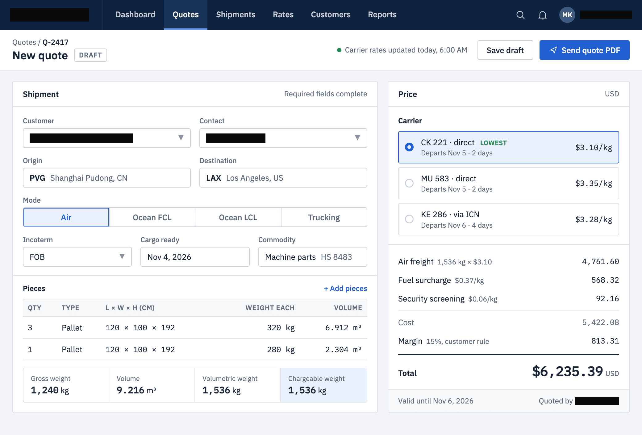This screenshot has height=435, width=642.
Task: Open the notifications bell
Action: coord(543,15)
